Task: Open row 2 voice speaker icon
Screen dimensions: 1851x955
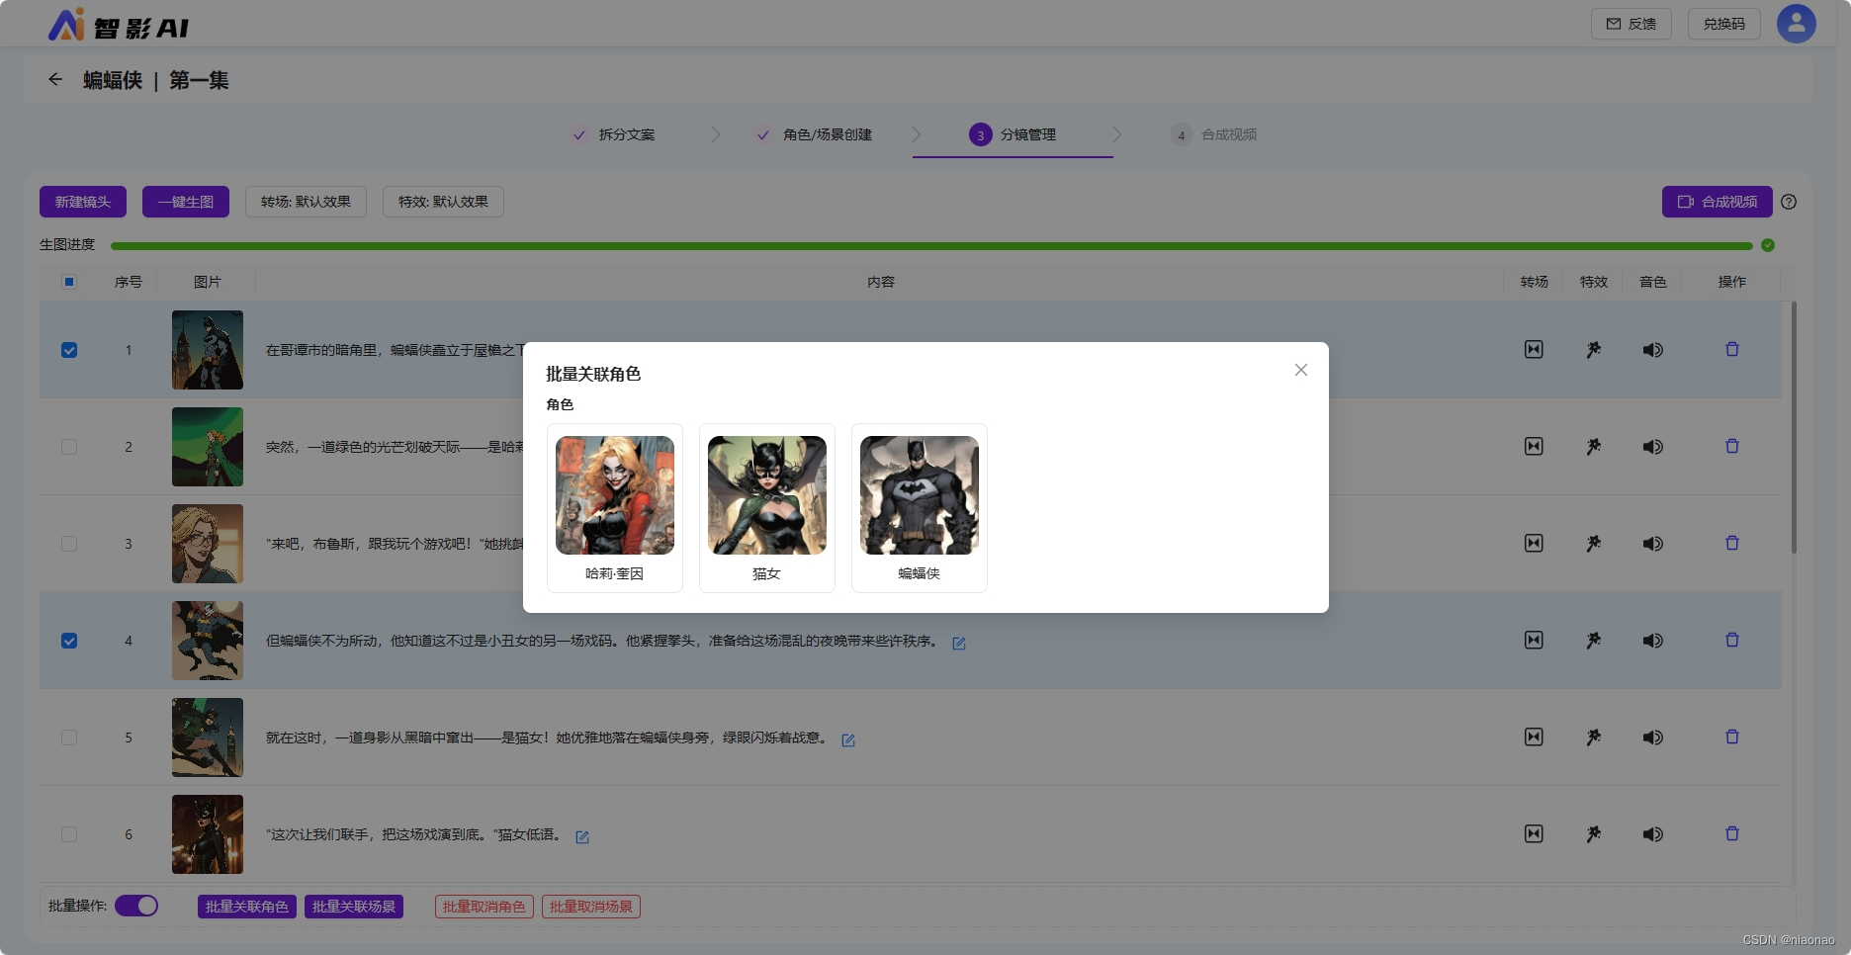Action: pos(1653,447)
